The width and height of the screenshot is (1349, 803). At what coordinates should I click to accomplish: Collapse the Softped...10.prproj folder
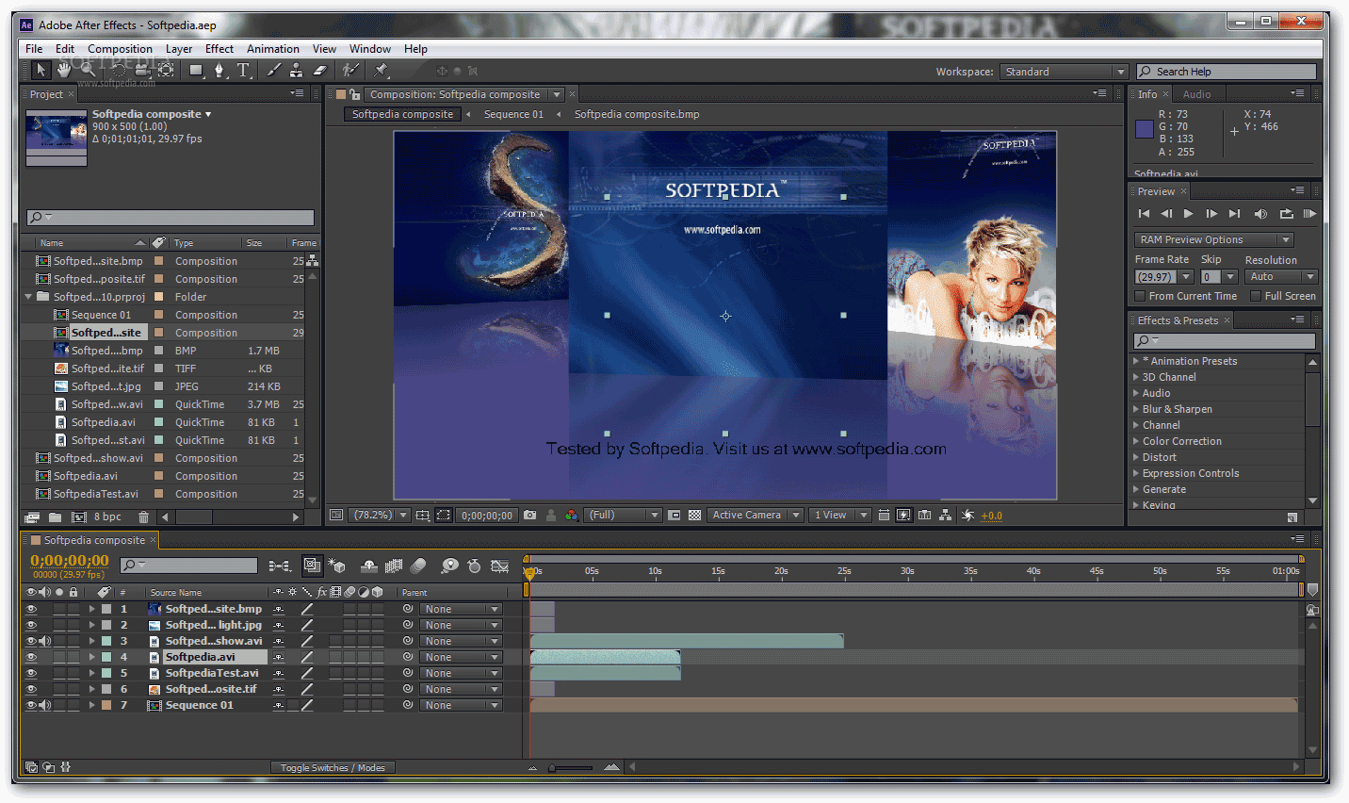(x=29, y=297)
